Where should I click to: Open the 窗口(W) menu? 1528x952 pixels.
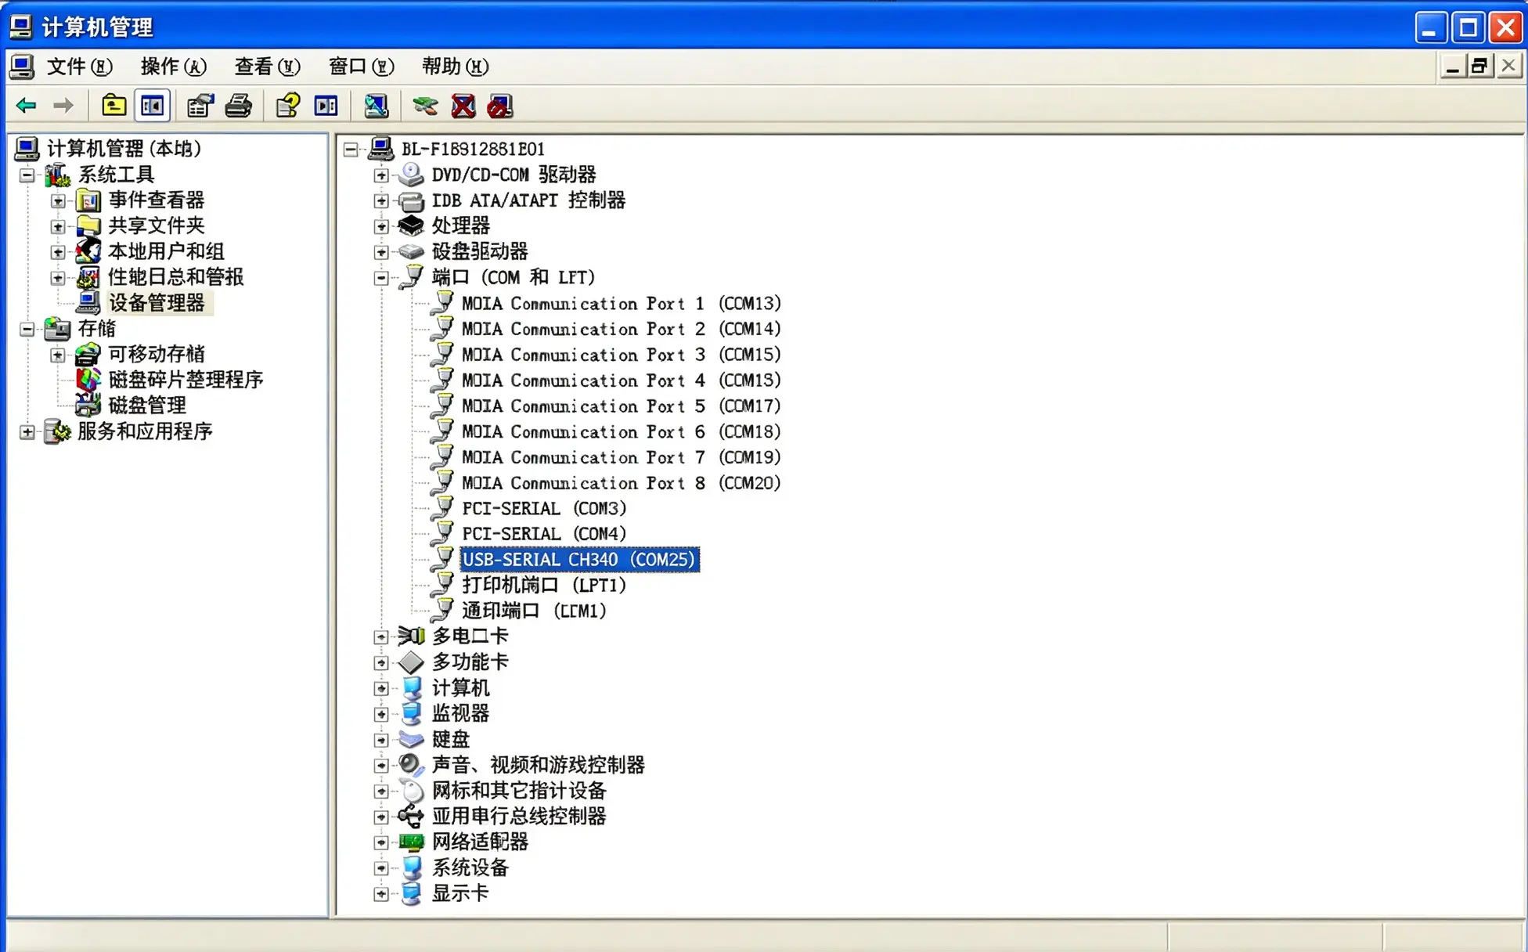(361, 67)
